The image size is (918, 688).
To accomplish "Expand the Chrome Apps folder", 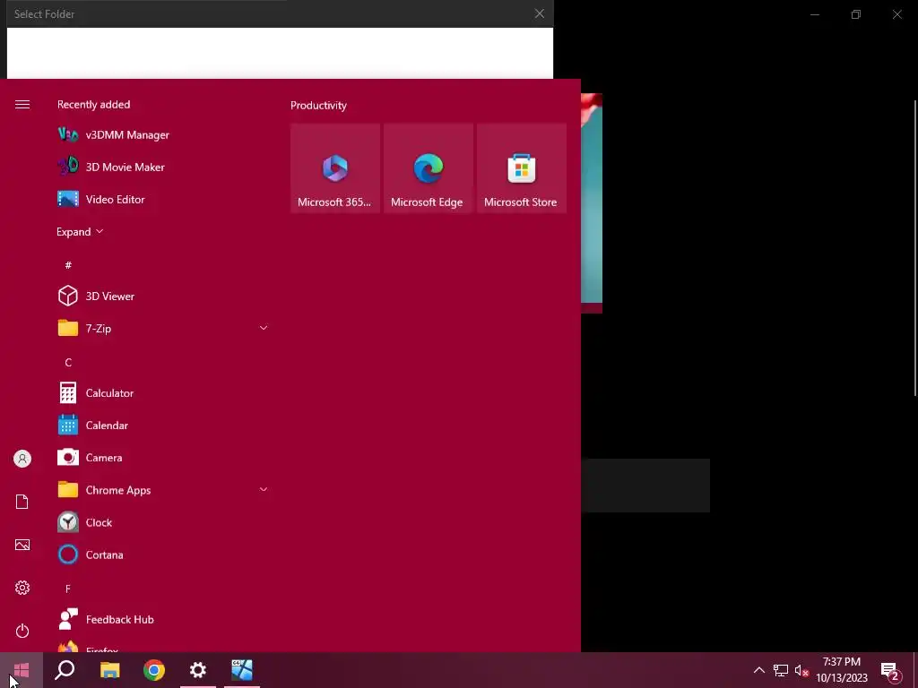I will (x=163, y=490).
